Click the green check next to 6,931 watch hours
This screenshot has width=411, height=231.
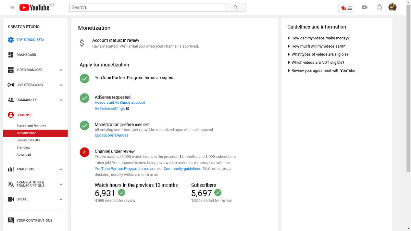(x=122, y=193)
